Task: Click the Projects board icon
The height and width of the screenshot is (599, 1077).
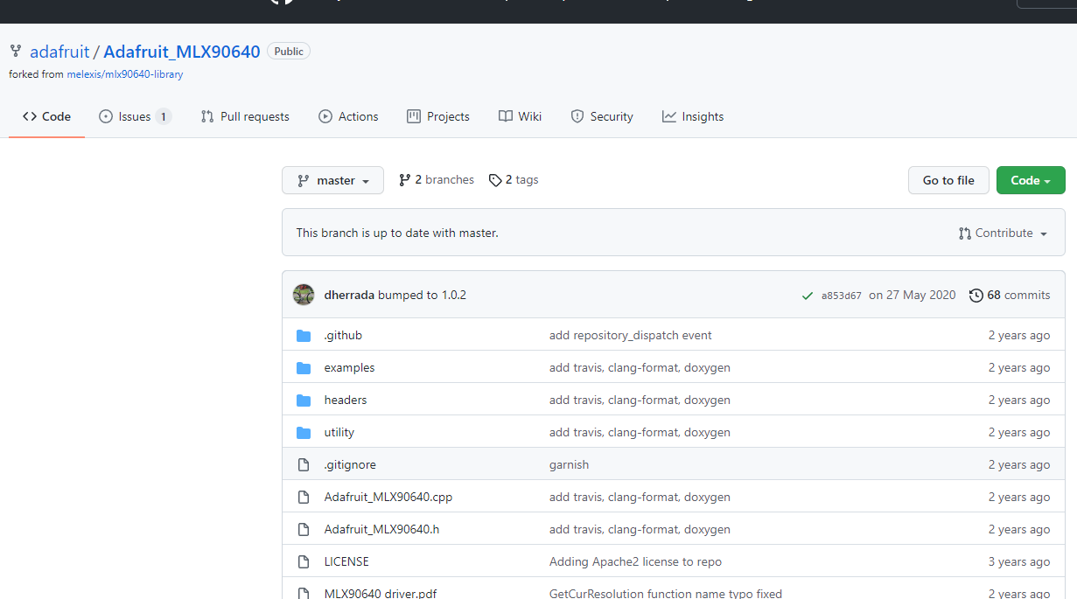Action: click(414, 116)
